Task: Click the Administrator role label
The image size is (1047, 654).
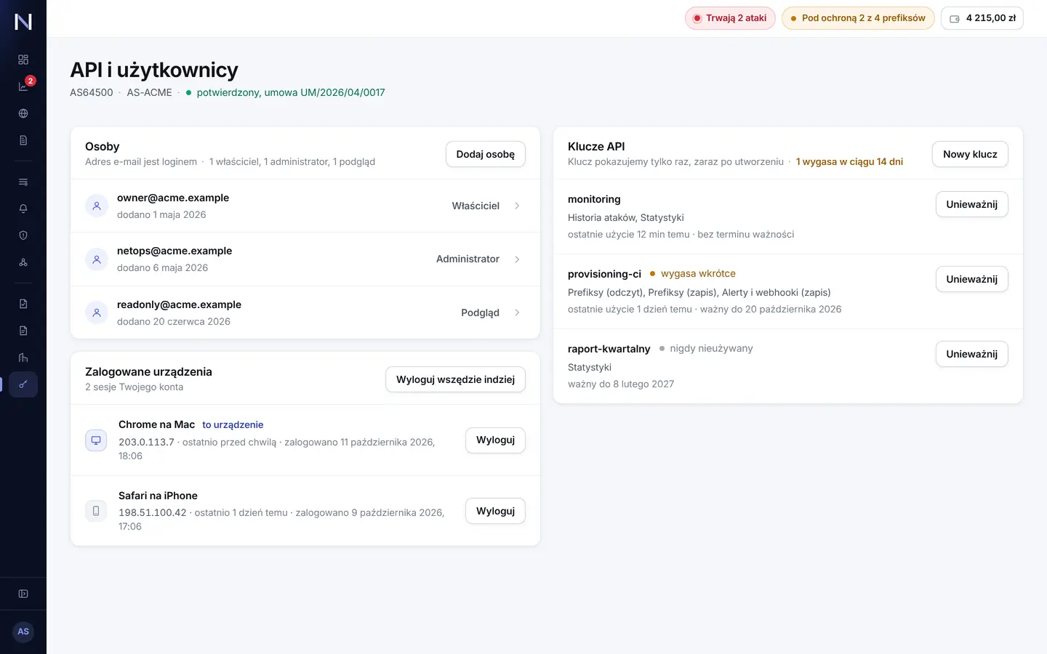Action: coord(468,259)
